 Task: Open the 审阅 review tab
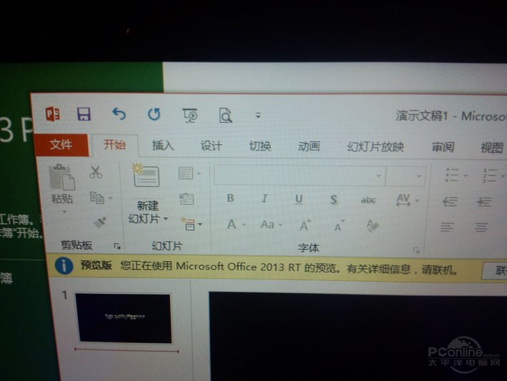click(443, 147)
